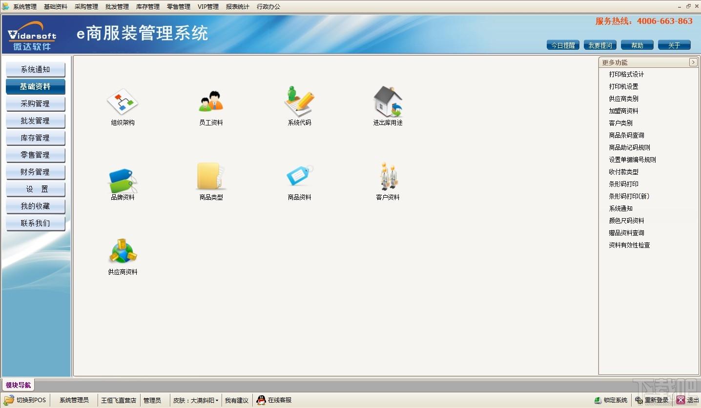This screenshot has width=701, height=408.
Task: Open the 品牌资料 brand tags icon
Action: pos(123,181)
